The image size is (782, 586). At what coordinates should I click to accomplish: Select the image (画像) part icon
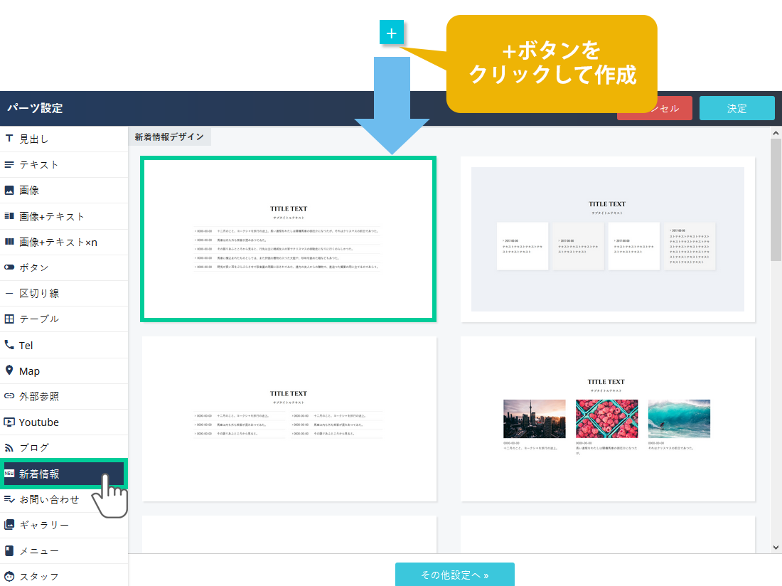tap(9, 191)
